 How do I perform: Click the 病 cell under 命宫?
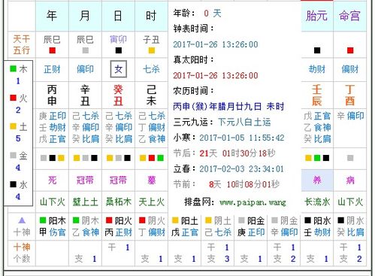click(350, 180)
